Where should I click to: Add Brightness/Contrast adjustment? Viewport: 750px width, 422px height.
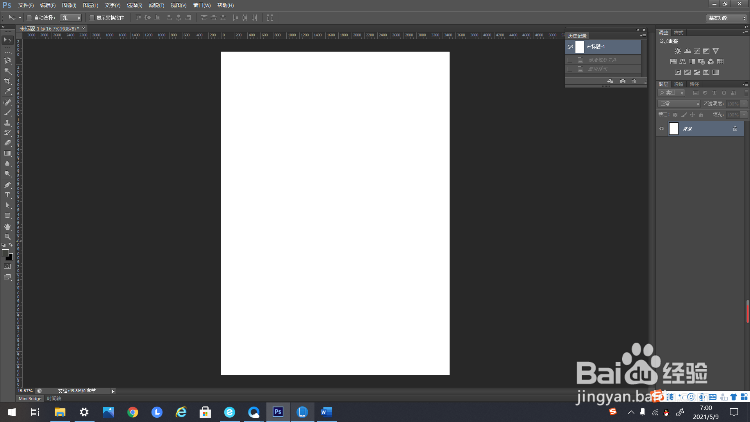678,51
